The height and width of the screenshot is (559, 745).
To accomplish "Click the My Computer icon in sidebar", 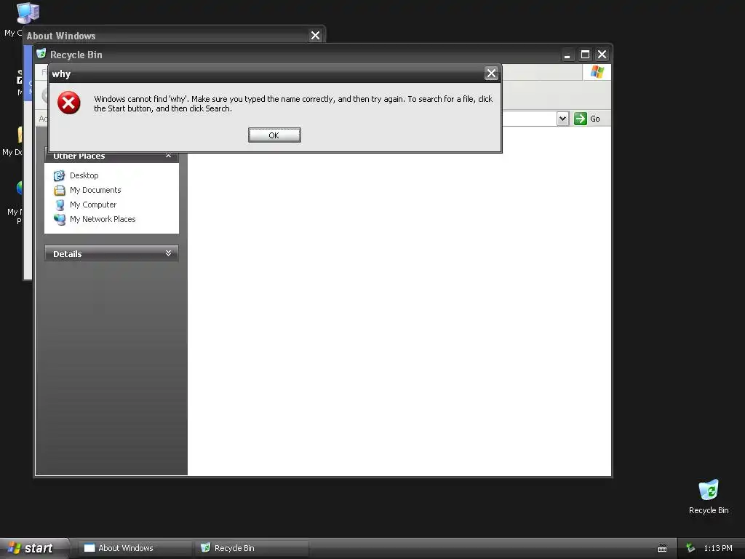I will pyautogui.click(x=60, y=205).
